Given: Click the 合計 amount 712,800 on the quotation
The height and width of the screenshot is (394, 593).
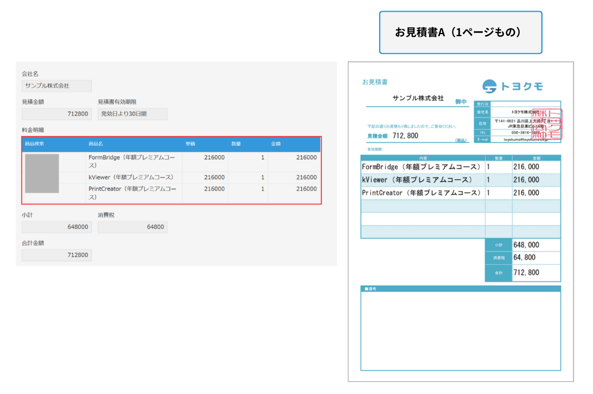Looking at the screenshot, I should pyautogui.click(x=526, y=273).
